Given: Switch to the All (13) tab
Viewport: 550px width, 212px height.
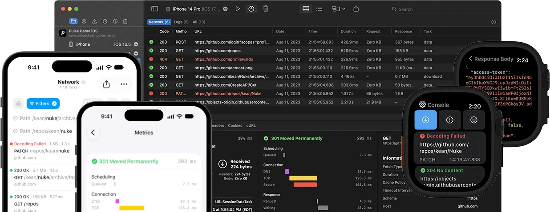Looking at the screenshot, I should tap(199, 22).
